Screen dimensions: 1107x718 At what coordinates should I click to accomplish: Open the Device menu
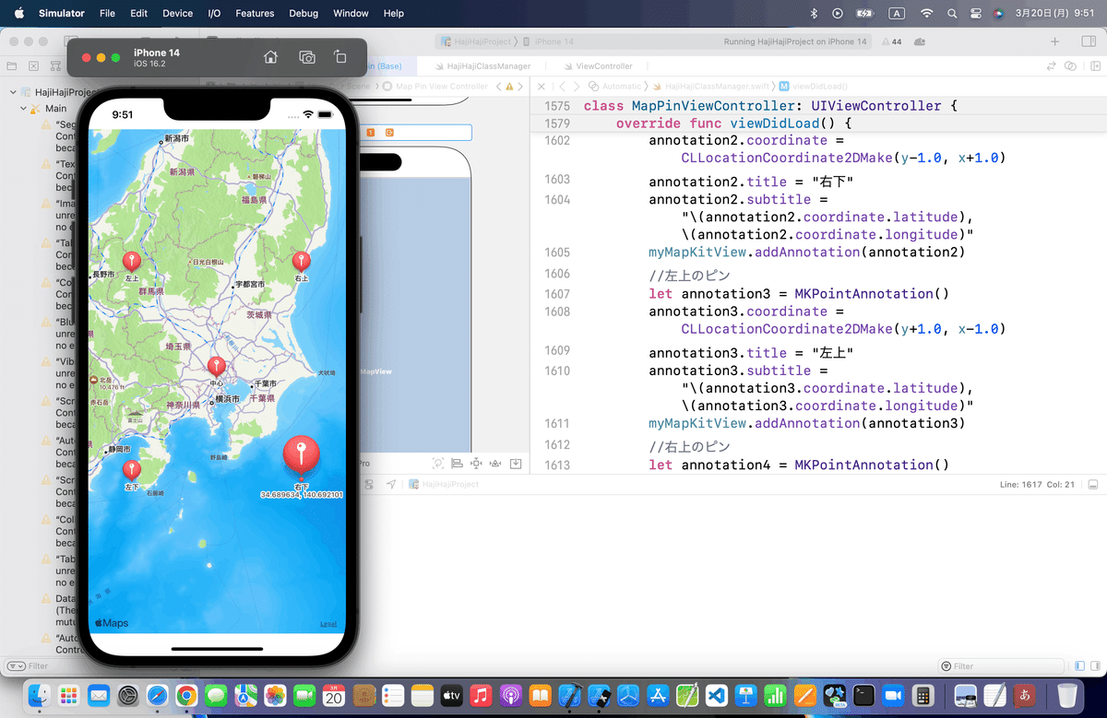click(x=177, y=13)
